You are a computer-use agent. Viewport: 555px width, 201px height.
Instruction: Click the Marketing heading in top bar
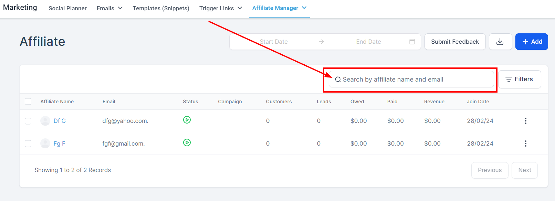click(x=20, y=7)
